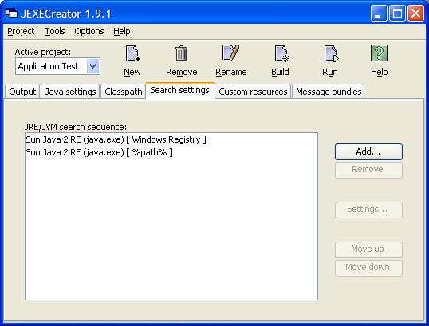Image resolution: width=429 pixels, height=326 pixels.
Task: Select the %path% search sequence entry
Action: pyautogui.click(x=171, y=152)
